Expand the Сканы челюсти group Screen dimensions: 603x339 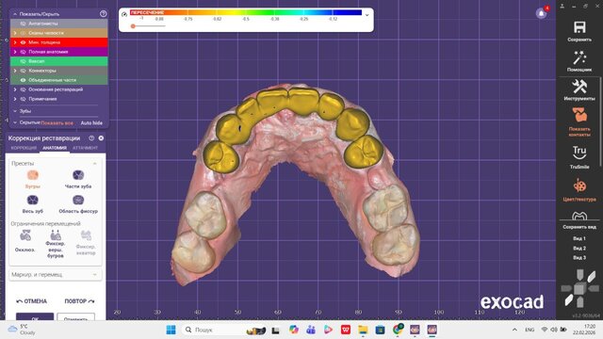pos(15,33)
